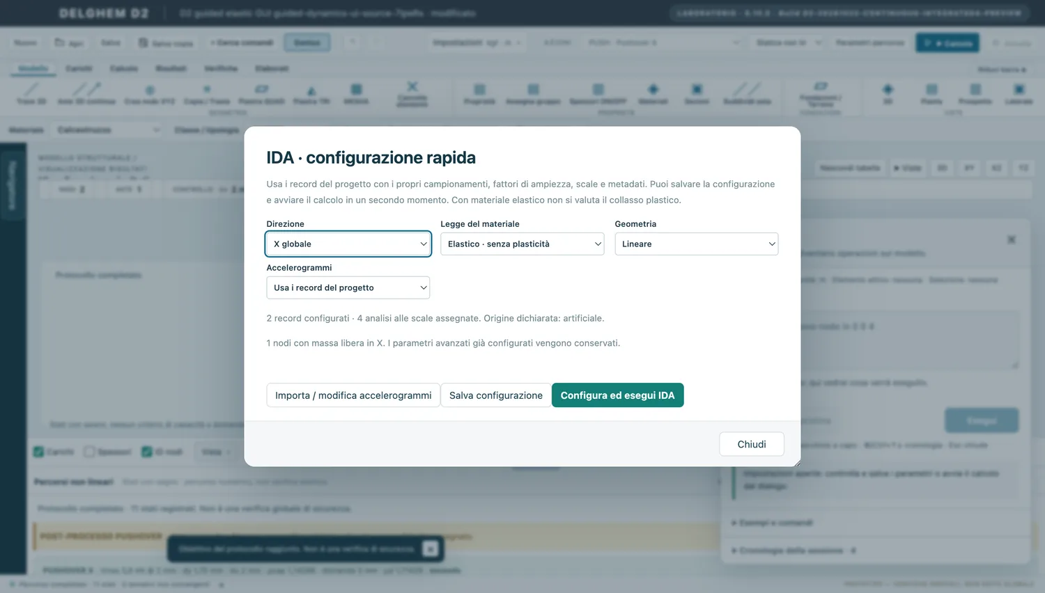Open the Direzione dropdown set to X globale
1045x593 pixels.
(x=348, y=244)
